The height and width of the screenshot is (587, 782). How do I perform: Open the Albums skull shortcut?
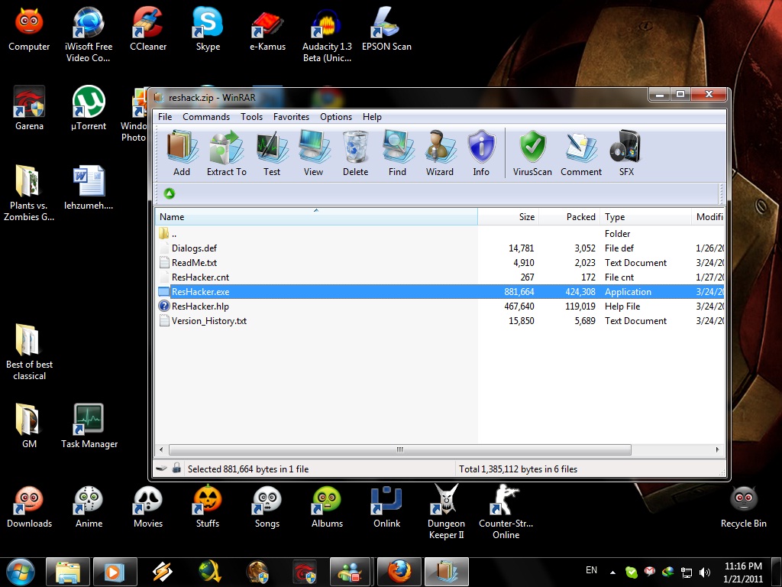pyautogui.click(x=327, y=506)
